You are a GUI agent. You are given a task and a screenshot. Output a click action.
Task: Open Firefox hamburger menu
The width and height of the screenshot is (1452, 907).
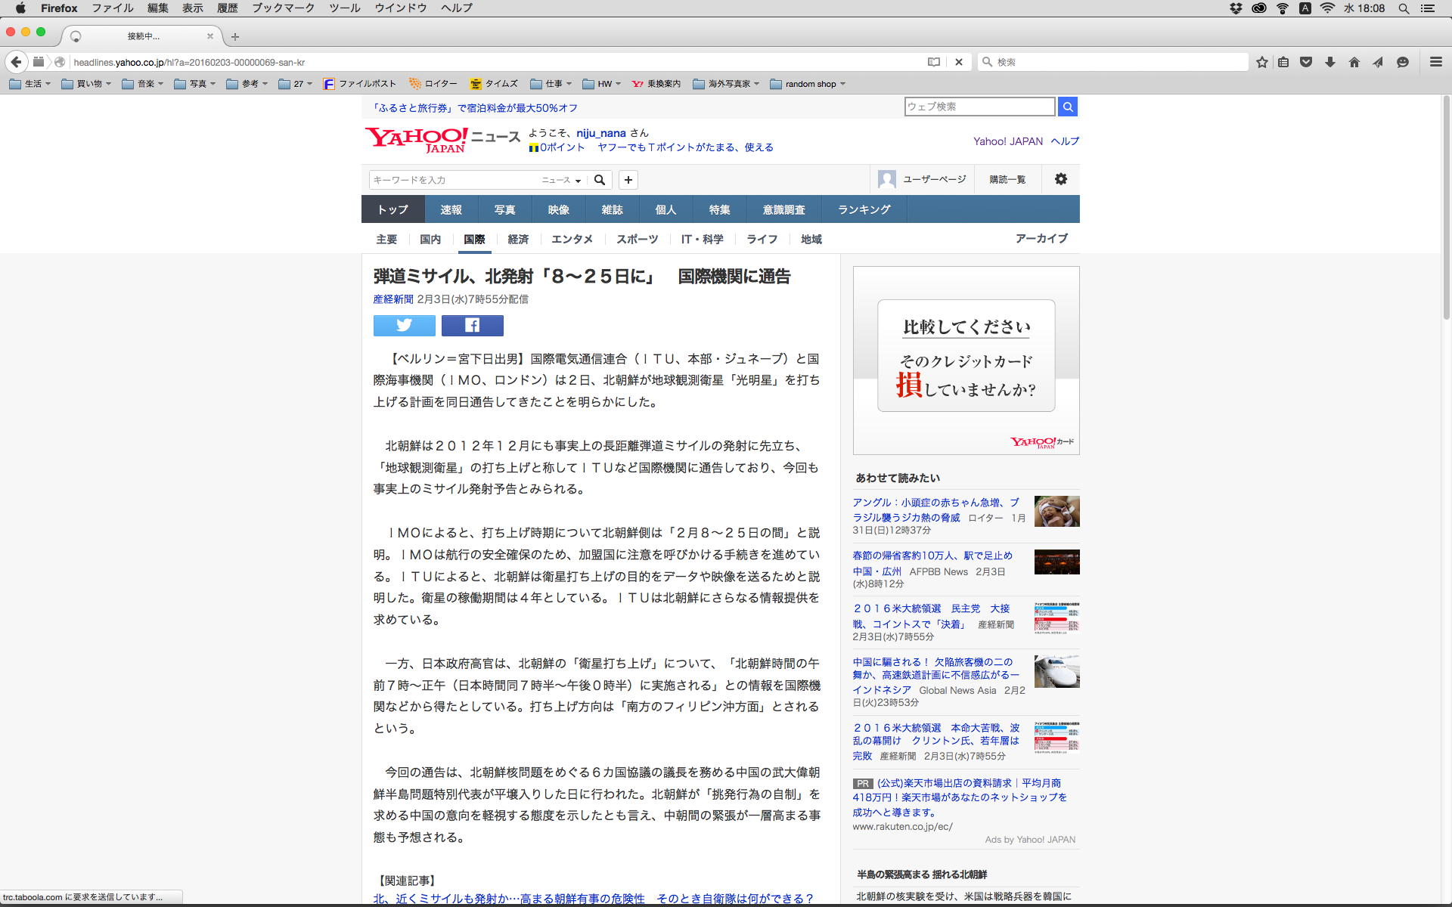pyautogui.click(x=1435, y=62)
